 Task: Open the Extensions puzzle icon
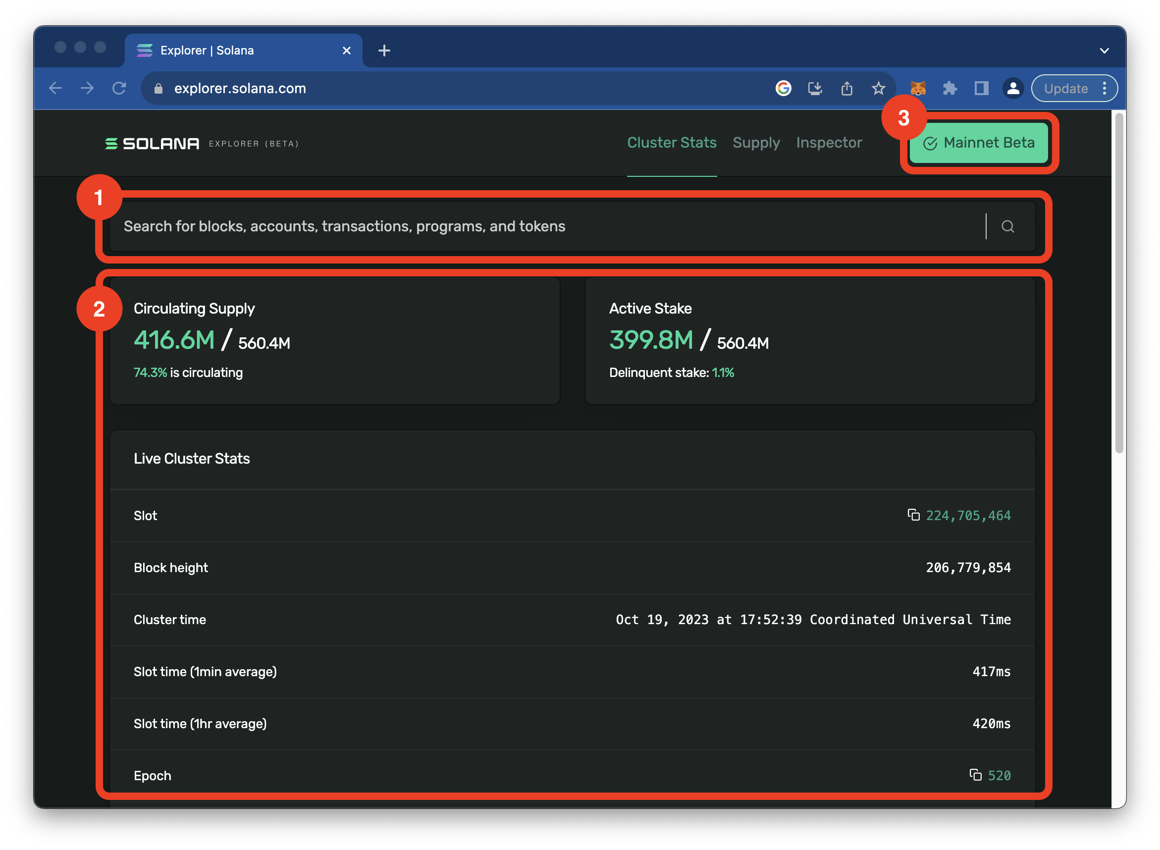(x=949, y=89)
